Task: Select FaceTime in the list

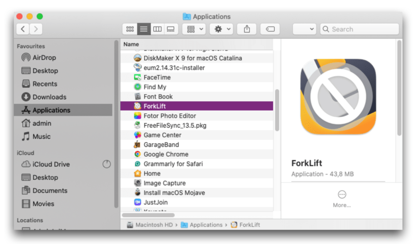Action: click(197, 78)
